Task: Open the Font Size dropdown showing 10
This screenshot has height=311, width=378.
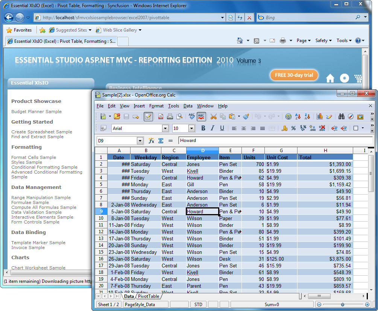Action: [x=192, y=128]
